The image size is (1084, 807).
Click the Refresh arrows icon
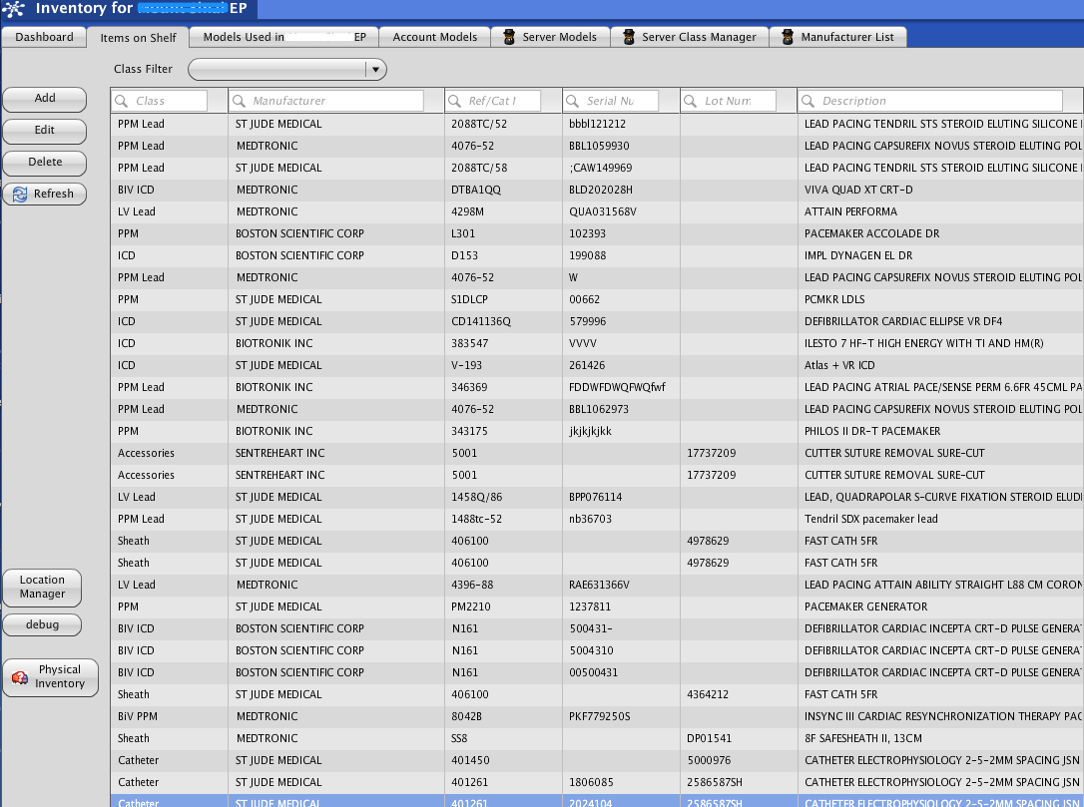tap(20, 195)
